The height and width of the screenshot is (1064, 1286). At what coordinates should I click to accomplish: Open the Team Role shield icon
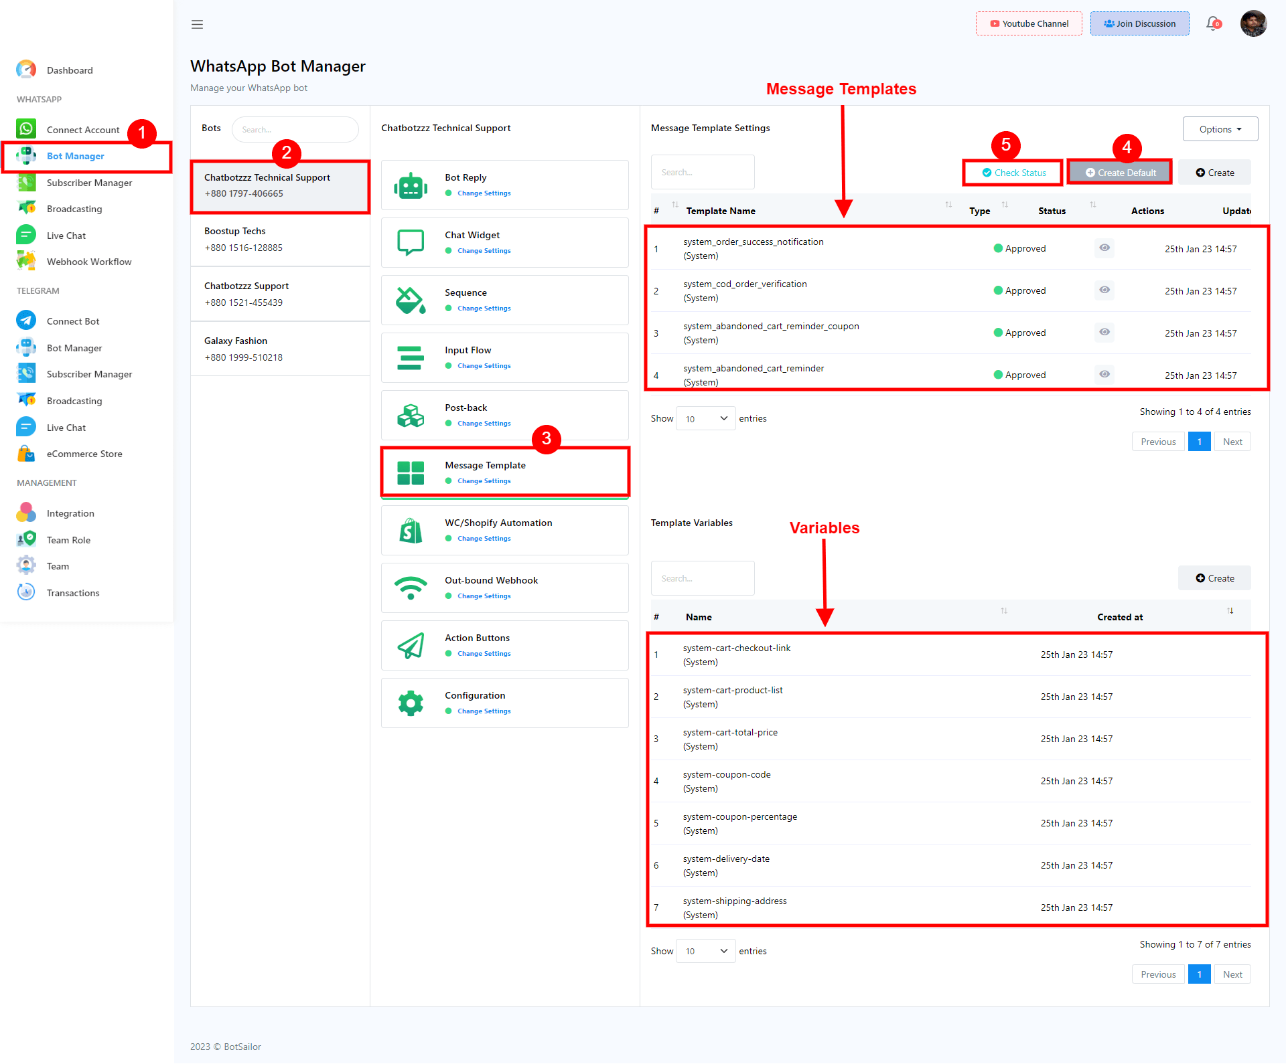[x=26, y=539]
